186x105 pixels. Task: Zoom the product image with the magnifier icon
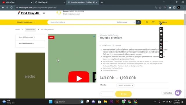pyautogui.click(x=94, y=36)
